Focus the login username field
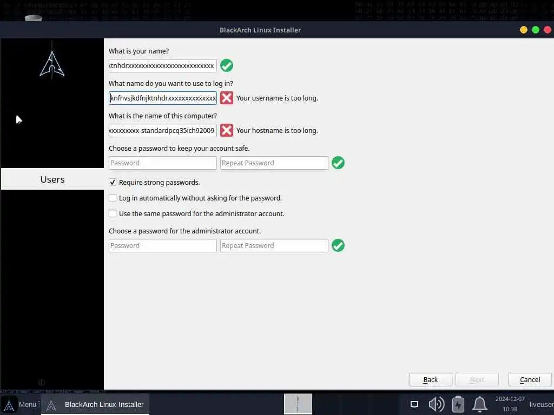 click(162, 98)
